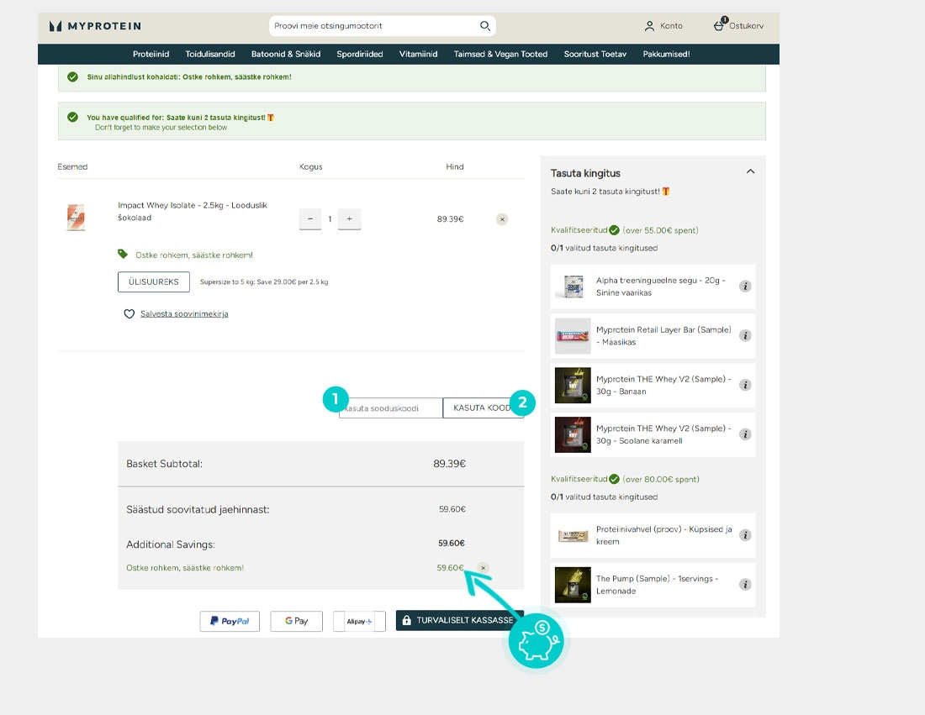
Task: Show info for THE Whey V2 Banaan
Action: 745,385
